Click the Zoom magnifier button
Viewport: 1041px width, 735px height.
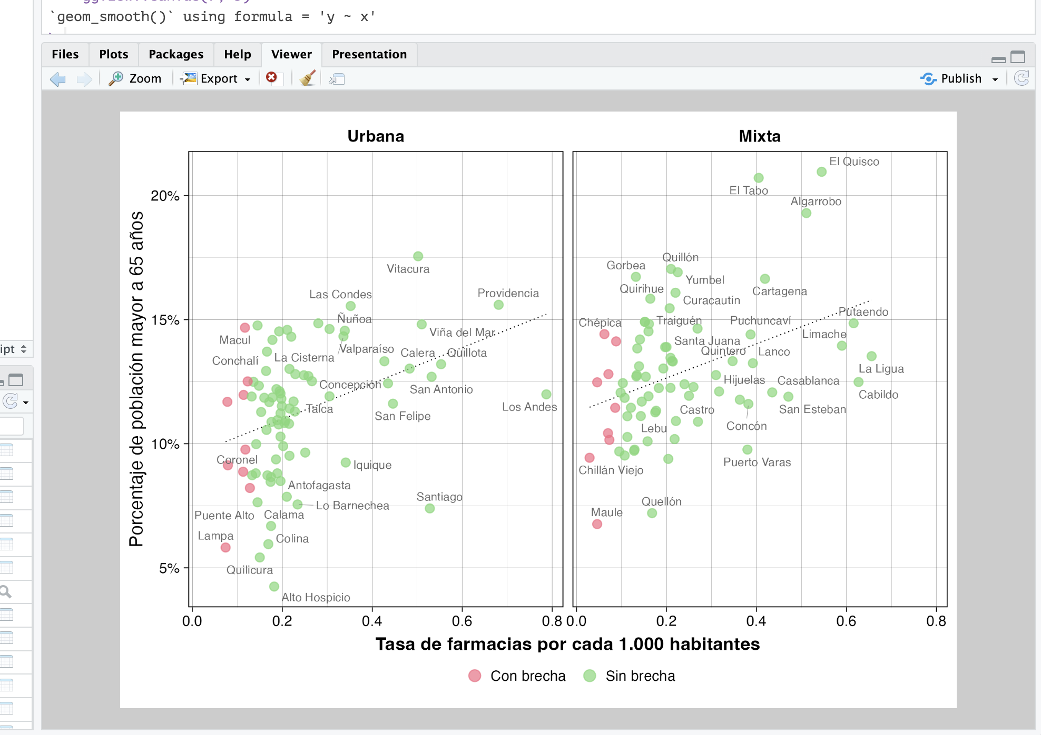click(135, 79)
